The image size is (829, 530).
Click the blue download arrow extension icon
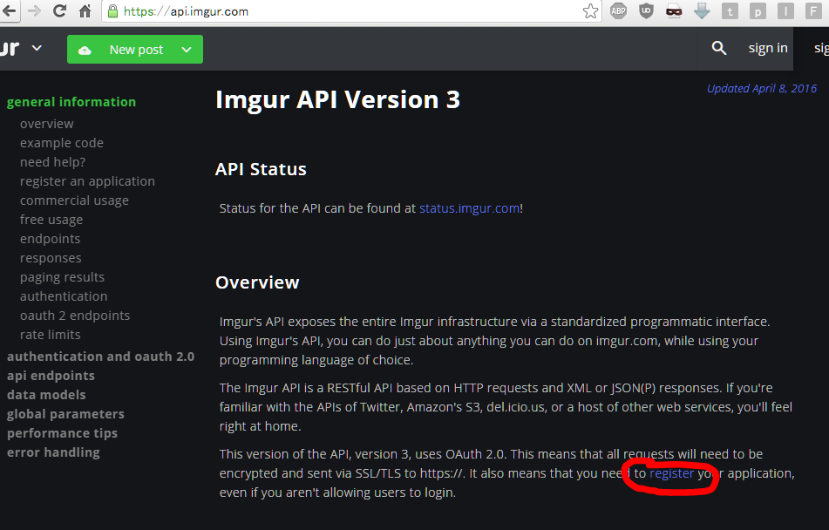(x=702, y=10)
